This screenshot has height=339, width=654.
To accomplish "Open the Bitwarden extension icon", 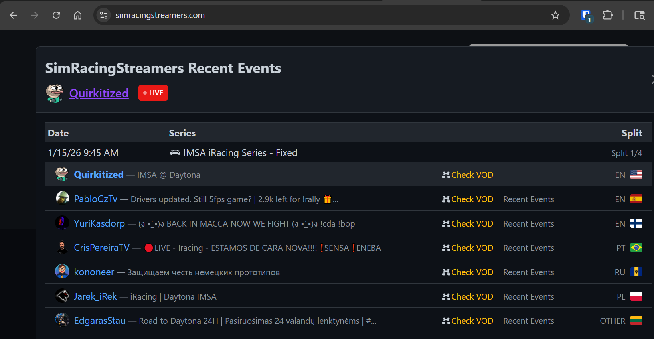I will [586, 16].
